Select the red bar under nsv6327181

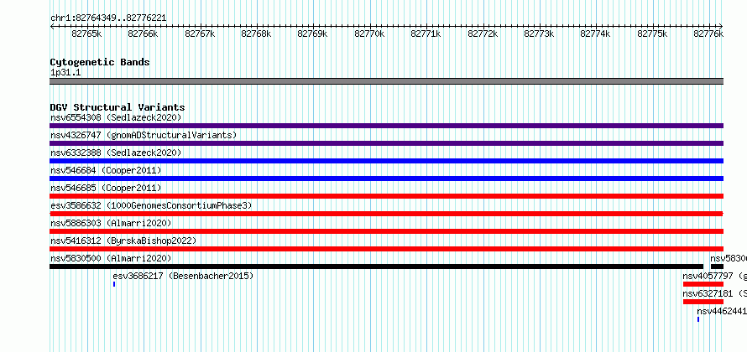click(703, 302)
